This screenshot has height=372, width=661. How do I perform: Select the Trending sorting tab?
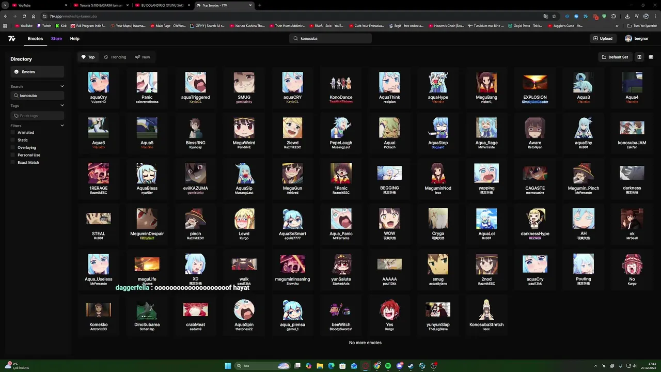tap(115, 57)
